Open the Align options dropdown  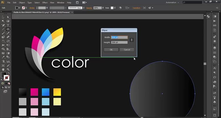tap(127, 8)
